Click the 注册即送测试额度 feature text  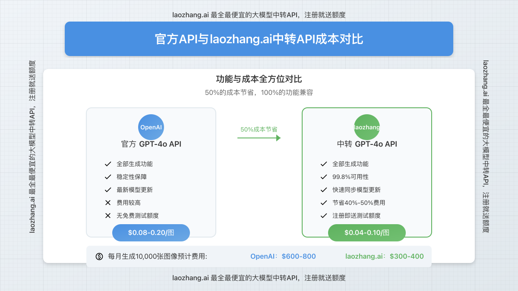tap(357, 216)
